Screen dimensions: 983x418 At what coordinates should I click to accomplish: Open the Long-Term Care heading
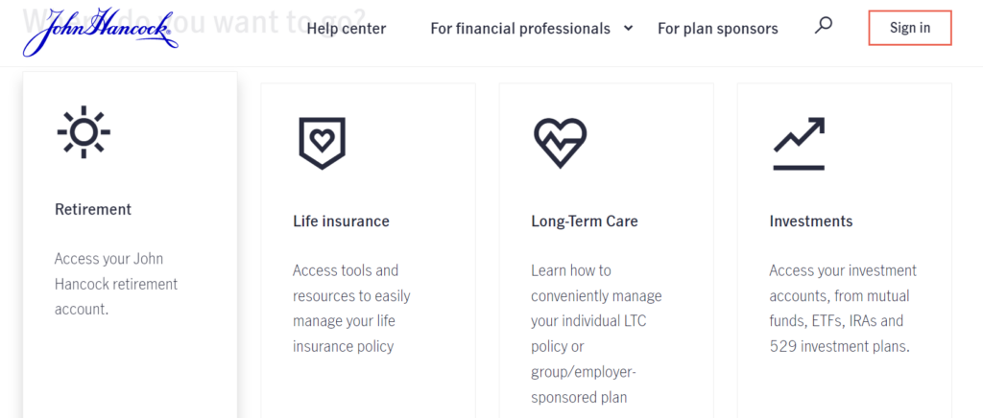click(x=585, y=221)
